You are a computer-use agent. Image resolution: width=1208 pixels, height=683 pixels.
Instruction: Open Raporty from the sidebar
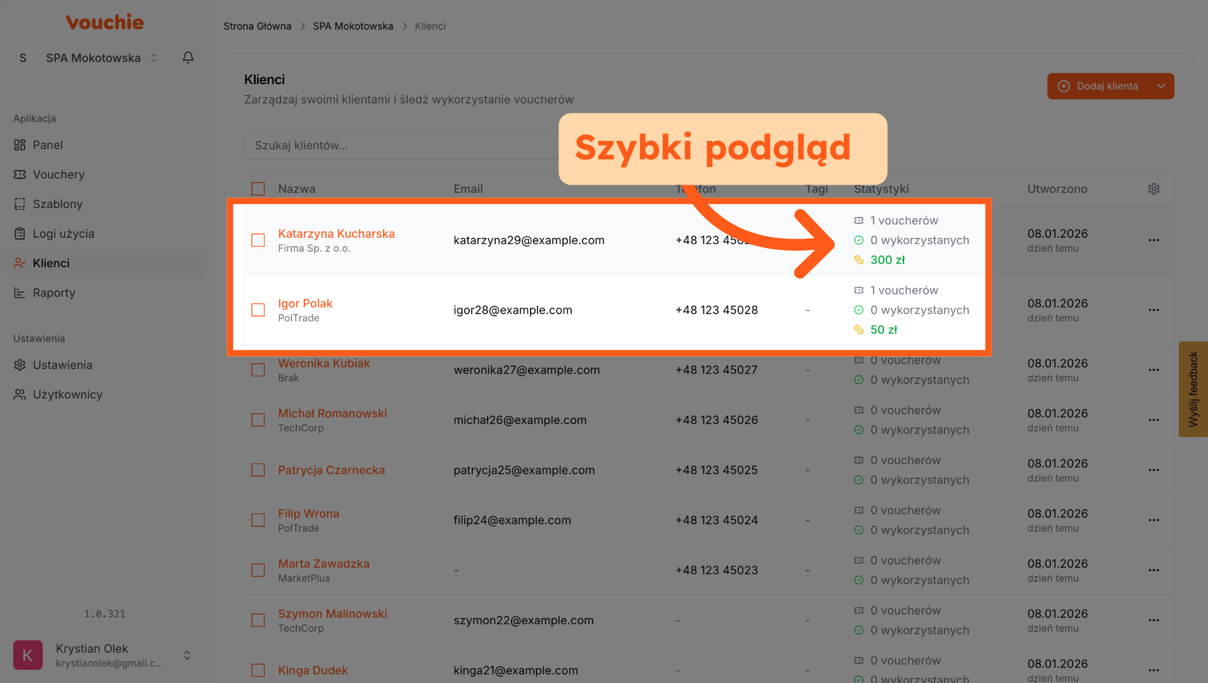pyautogui.click(x=54, y=293)
